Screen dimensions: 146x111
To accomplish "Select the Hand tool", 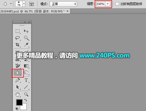I will [18, 95].
